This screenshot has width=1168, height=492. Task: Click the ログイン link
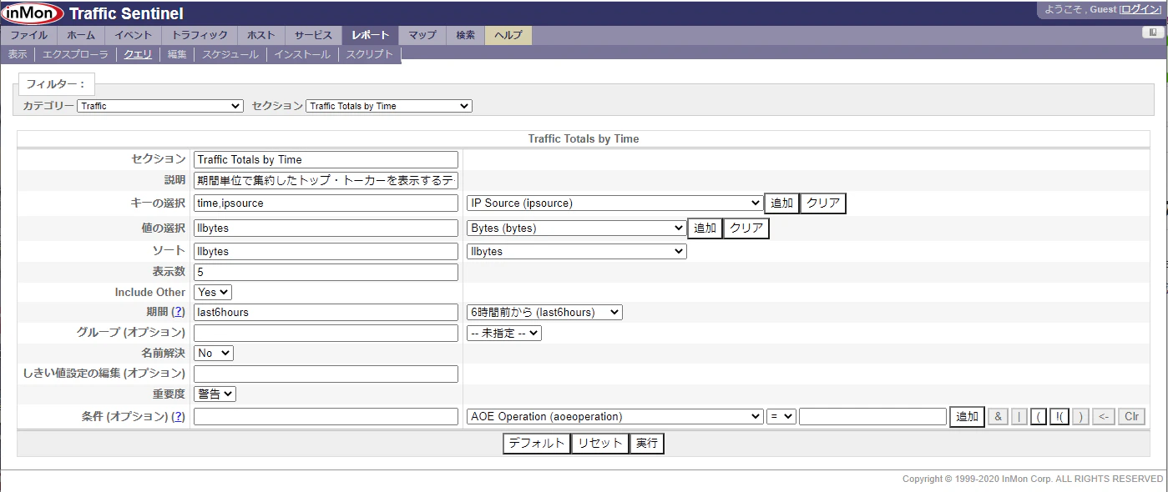tap(1142, 9)
